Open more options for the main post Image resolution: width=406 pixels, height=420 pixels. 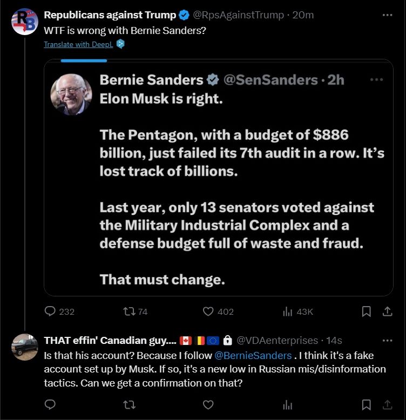click(x=387, y=15)
